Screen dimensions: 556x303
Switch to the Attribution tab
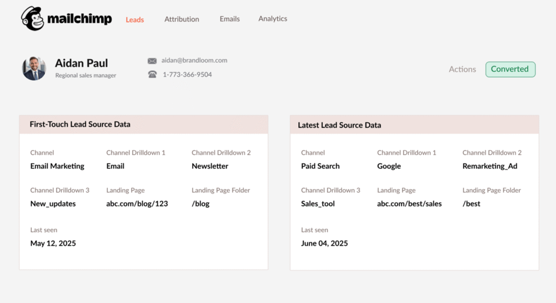[x=182, y=19]
